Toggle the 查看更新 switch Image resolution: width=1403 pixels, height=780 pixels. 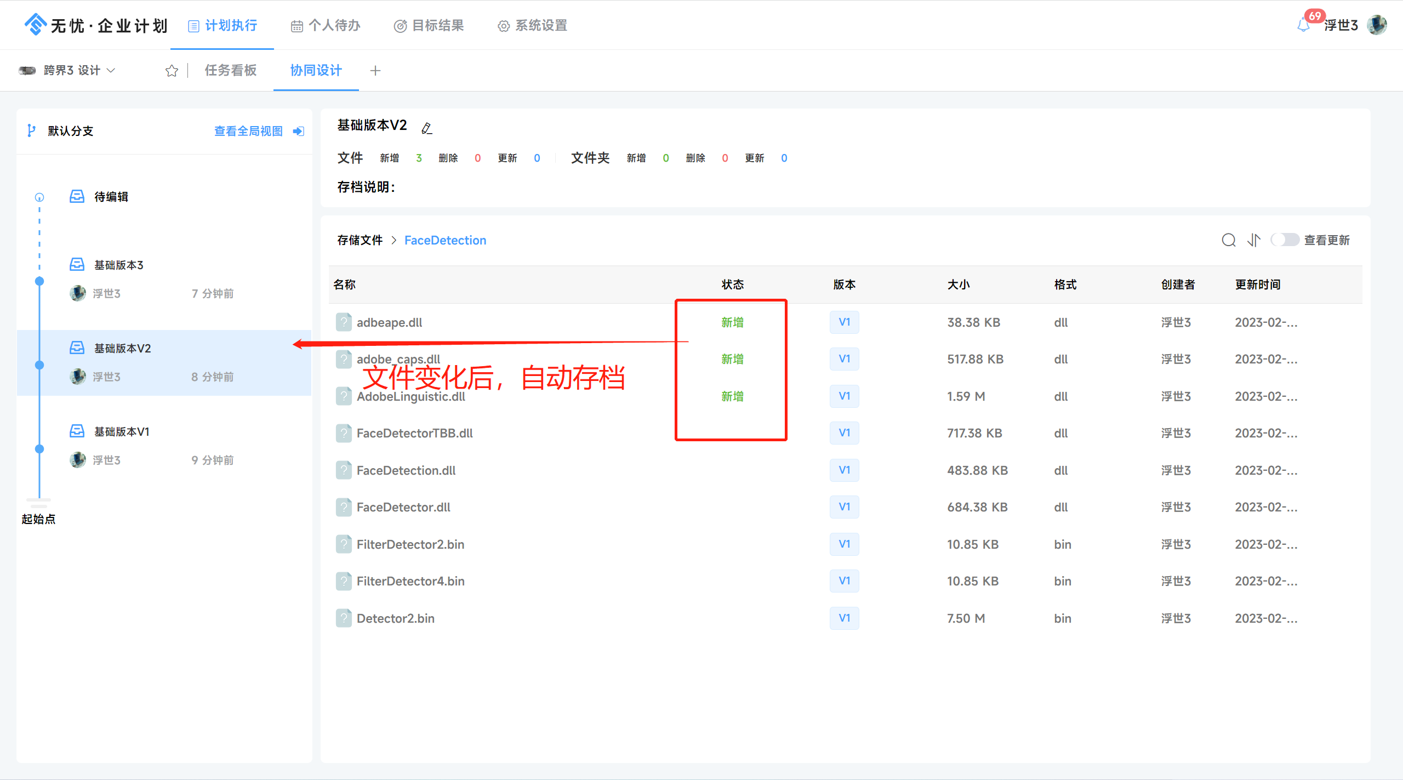click(x=1284, y=240)
